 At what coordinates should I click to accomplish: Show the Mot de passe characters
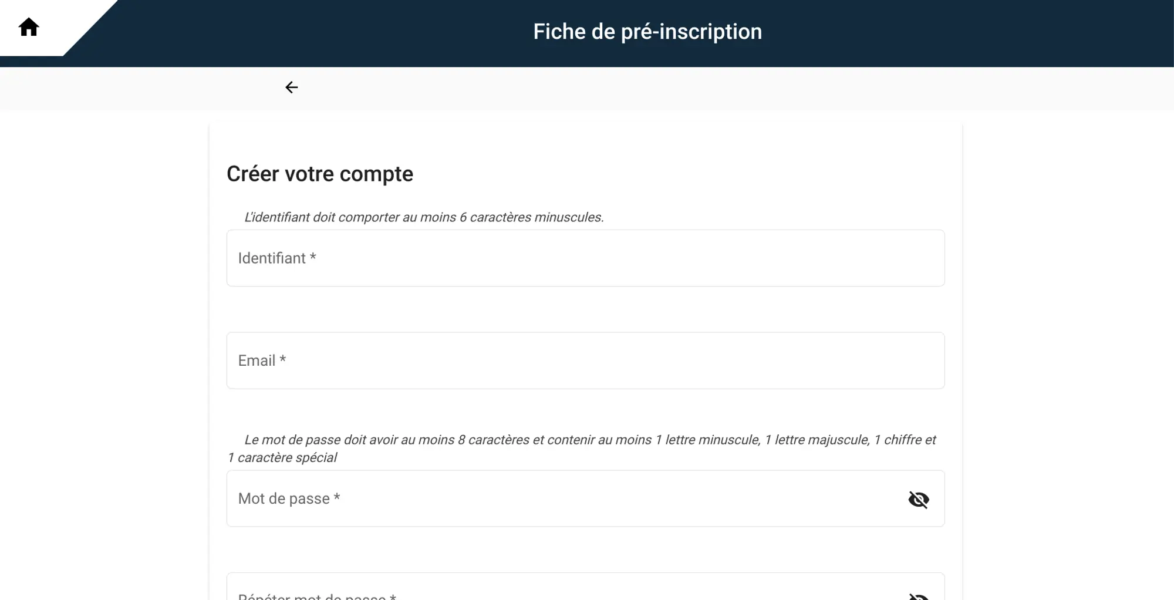coord(918,499)
